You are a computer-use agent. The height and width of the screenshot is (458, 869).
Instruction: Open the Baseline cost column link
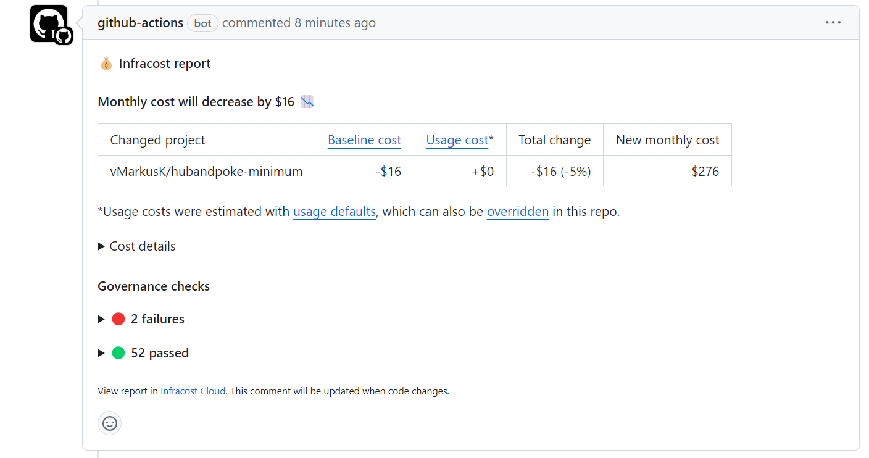click(364, 140)
